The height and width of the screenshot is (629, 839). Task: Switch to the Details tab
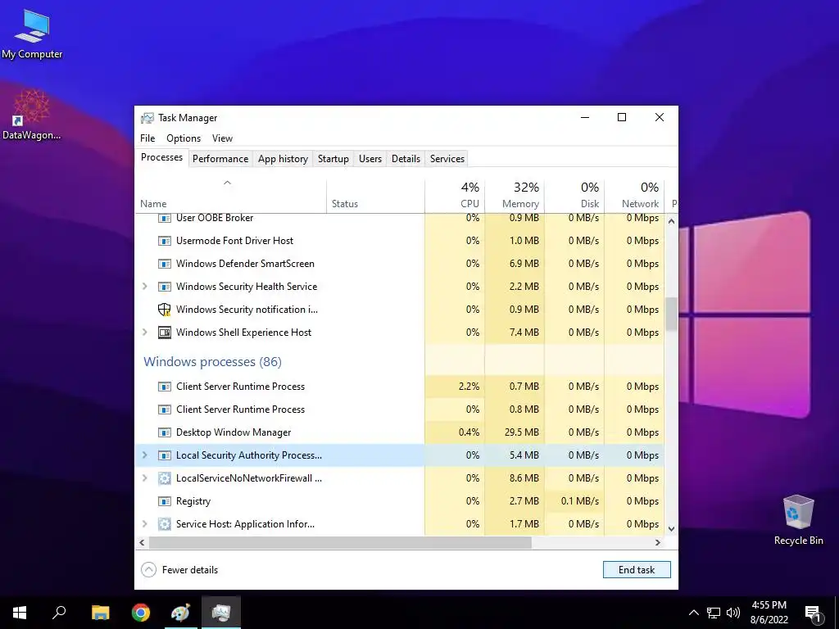coord(406,159)
